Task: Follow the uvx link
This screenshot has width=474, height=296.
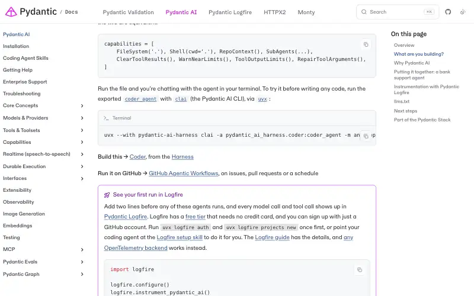Action: point(262,99)
